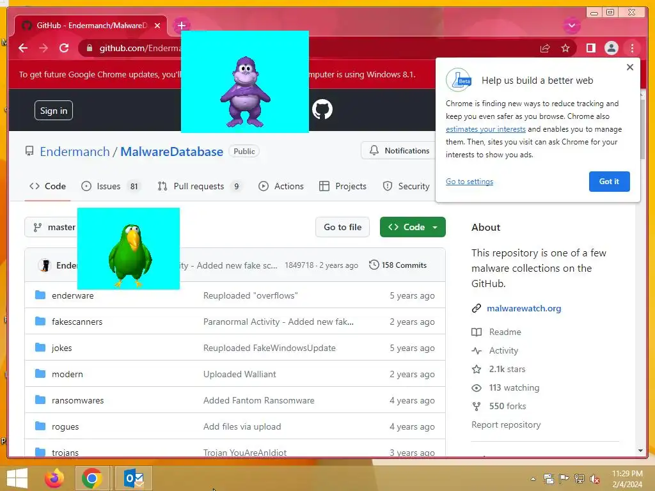This screenshot has width=655, height=491.
Task: Open the jokes folder
Action: tap(62, 348)
